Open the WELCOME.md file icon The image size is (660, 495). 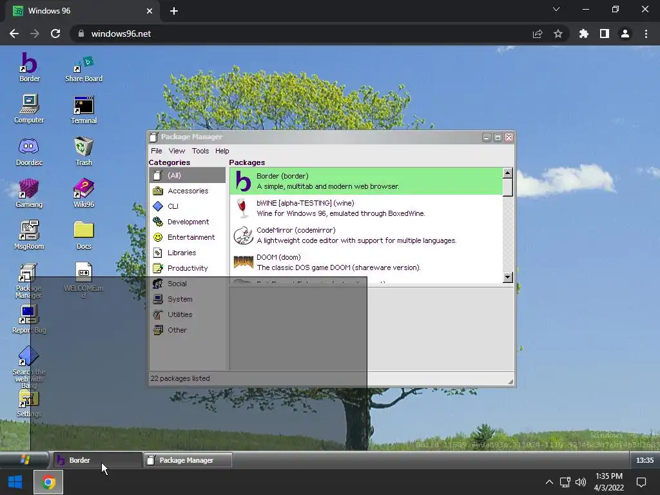[83, 280]
